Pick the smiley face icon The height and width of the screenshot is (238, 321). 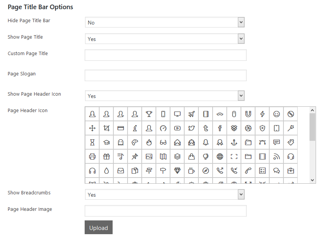click(x=277, y=114)
